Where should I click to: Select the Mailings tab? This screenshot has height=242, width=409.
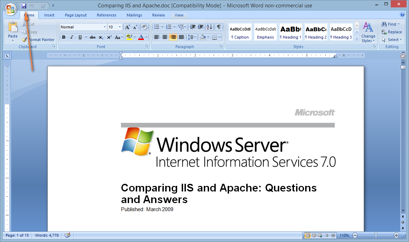coord(134,15)
